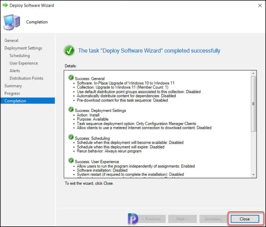266x227 pixels.
Task: Click the 'Success: User Experience' heading
Action: [x=97, y=162]
